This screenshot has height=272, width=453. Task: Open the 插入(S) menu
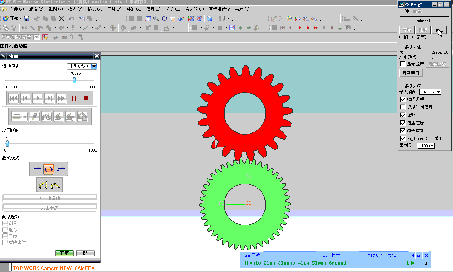tap(75, 9)
